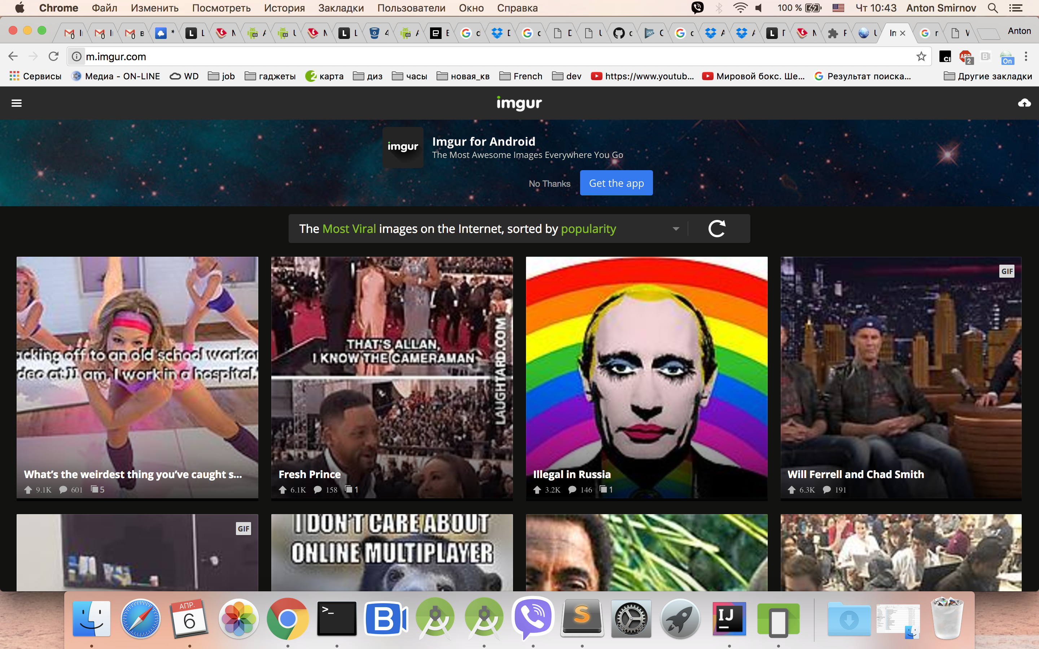Open Spotlight search in menu bar
The image size is (1039, 649).
(992, 8)
